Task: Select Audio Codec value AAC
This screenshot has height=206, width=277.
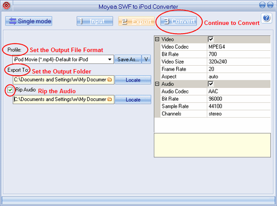Action: tap(239, 91)
